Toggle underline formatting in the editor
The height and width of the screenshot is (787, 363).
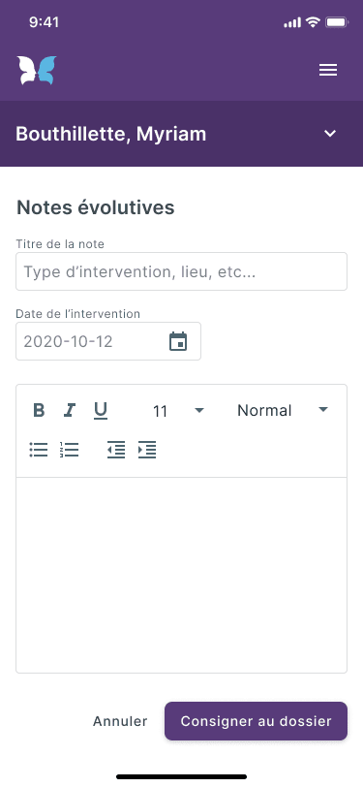101,411
